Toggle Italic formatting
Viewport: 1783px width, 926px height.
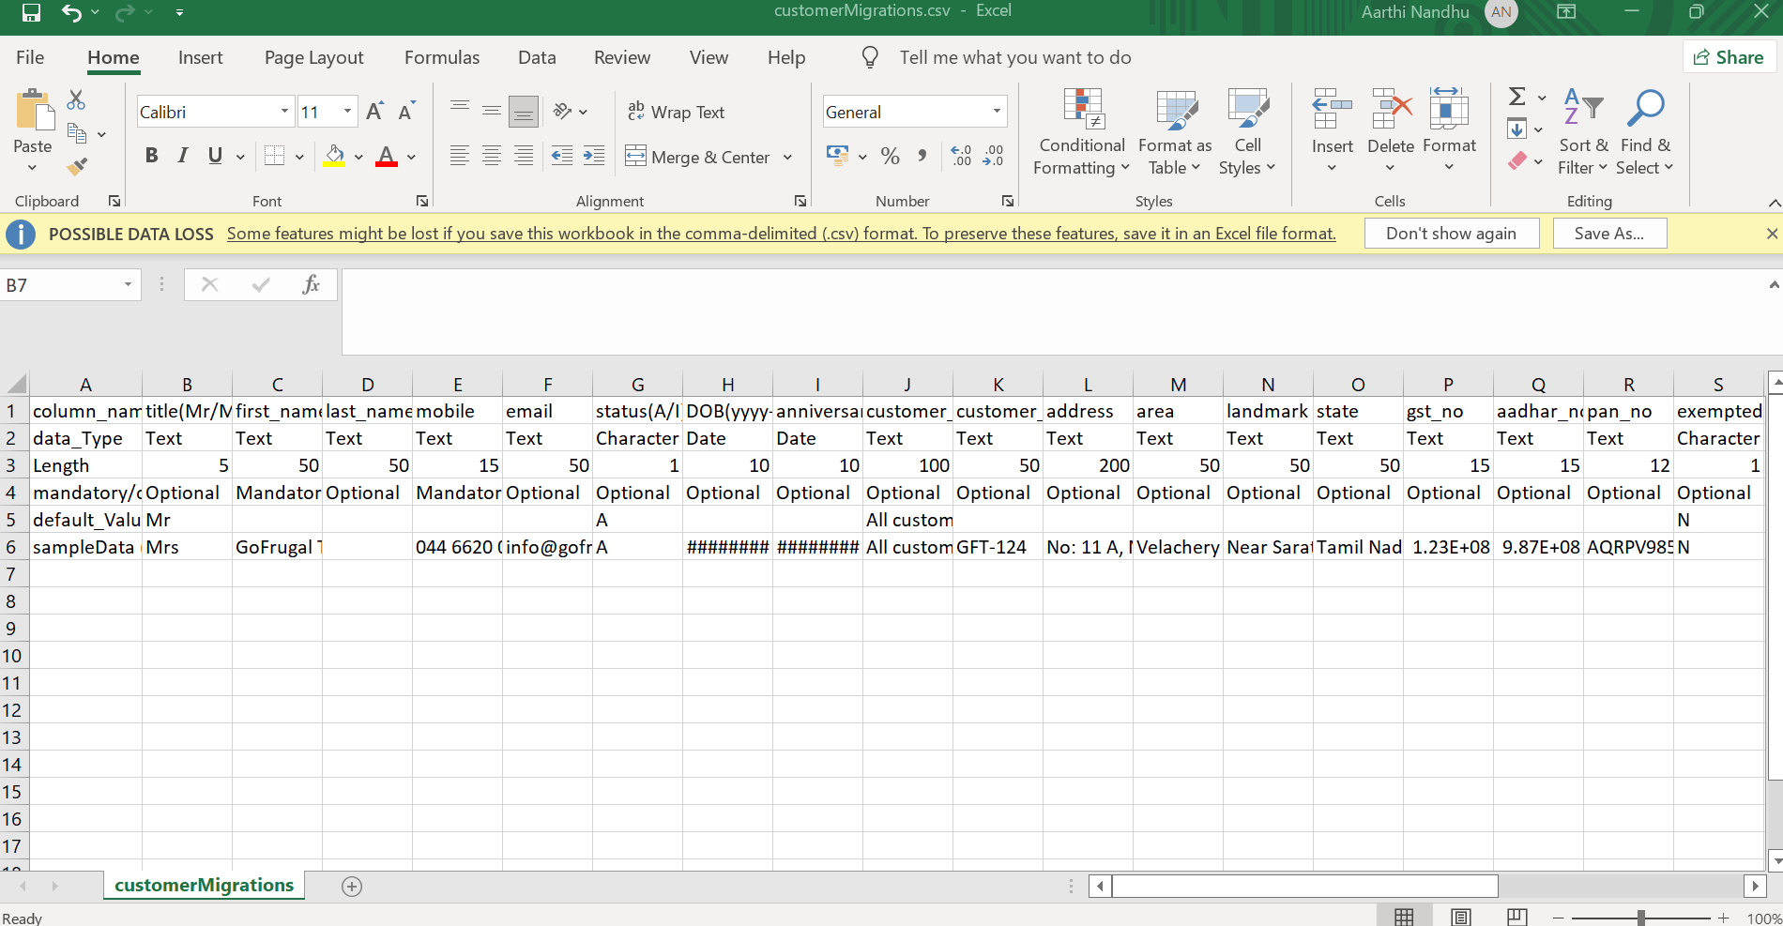[183, 156]
